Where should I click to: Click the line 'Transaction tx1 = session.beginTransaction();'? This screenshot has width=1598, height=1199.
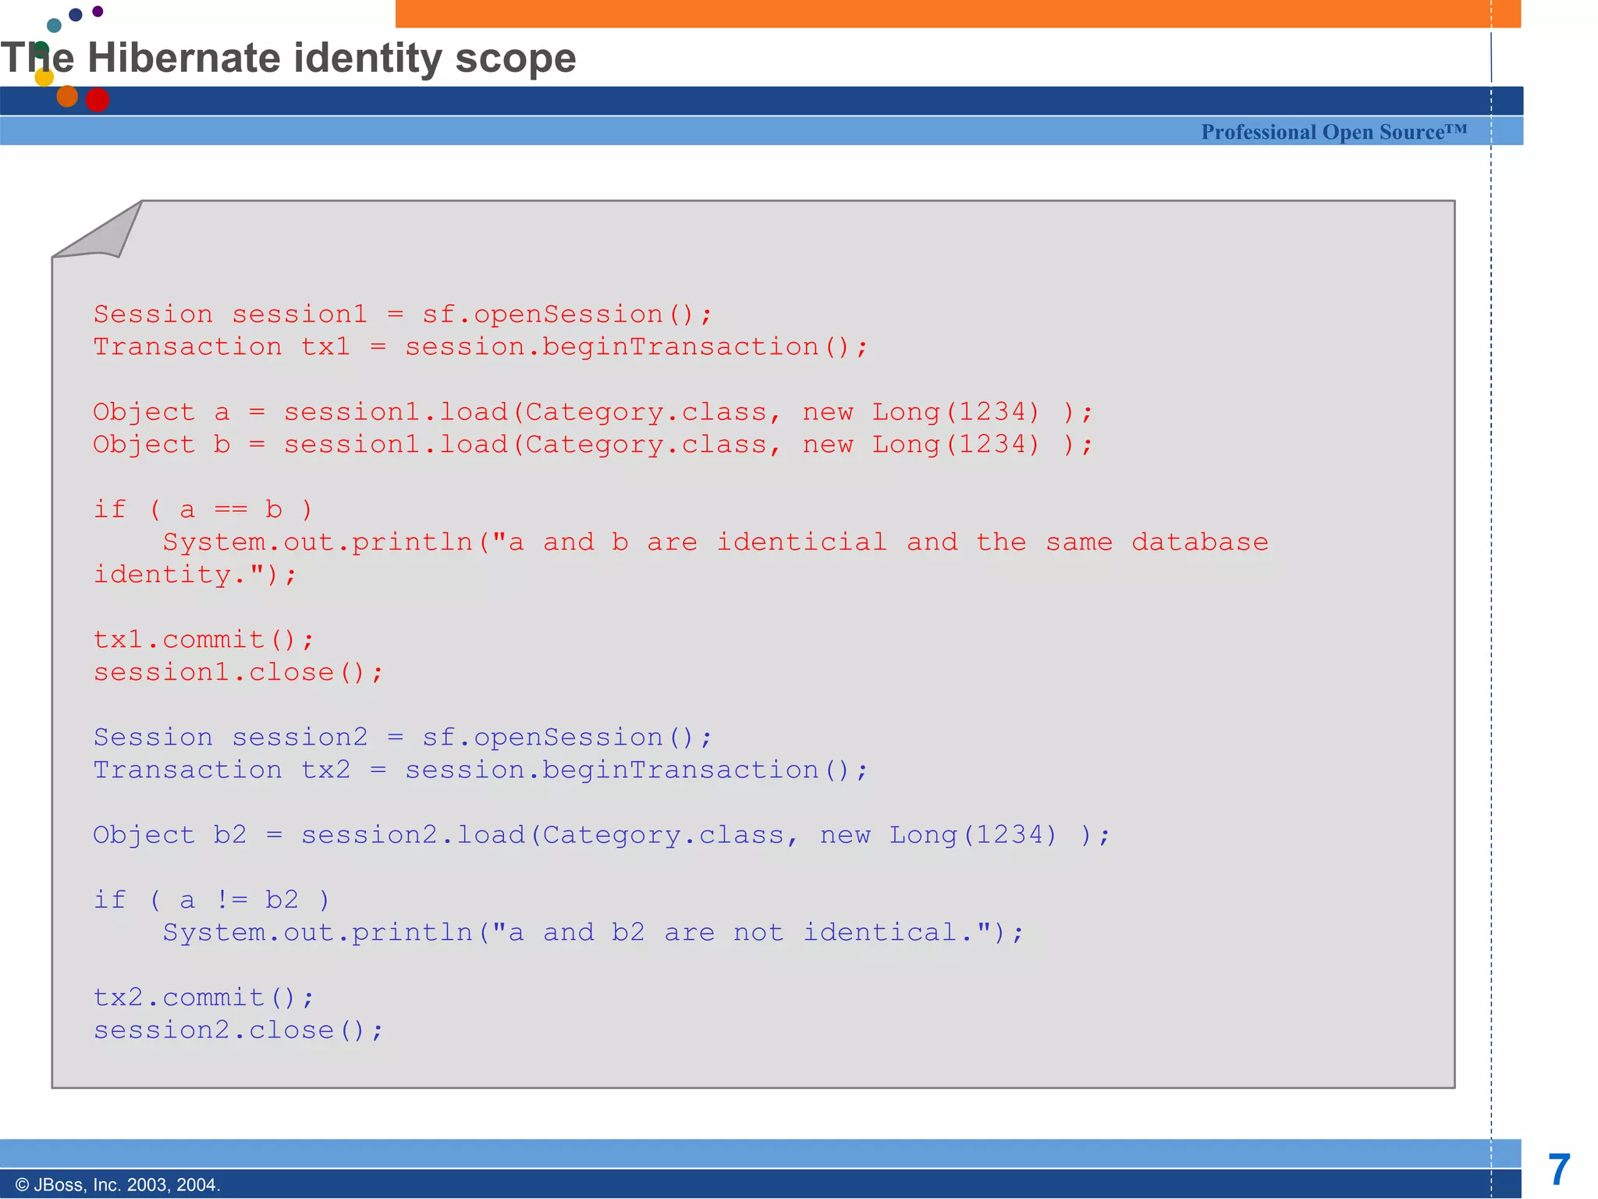(481, 347)
